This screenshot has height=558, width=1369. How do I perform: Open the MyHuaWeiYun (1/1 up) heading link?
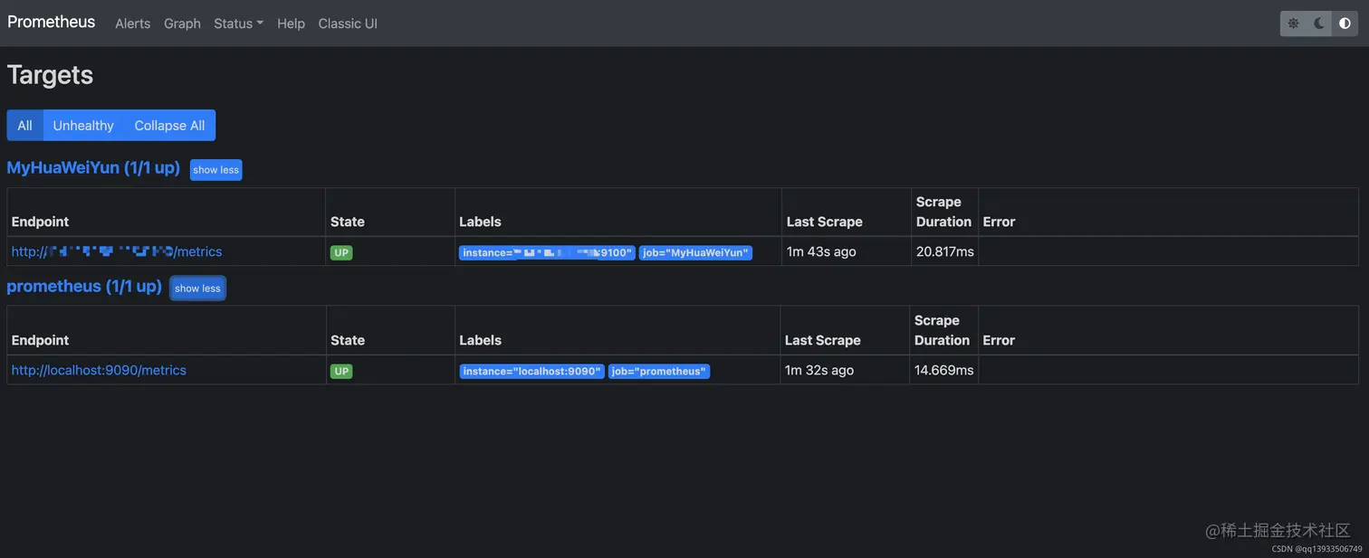93,167
